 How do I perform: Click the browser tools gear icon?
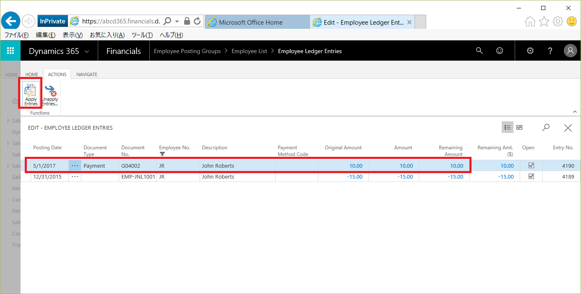(x=558, y=21)
